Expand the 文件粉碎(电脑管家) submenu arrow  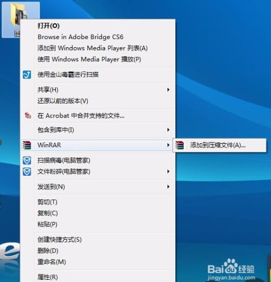point(168,171)
